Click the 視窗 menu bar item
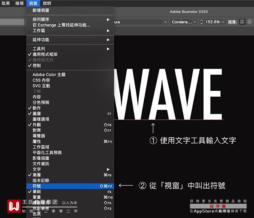254x218 pixels. tap(33, 3)
